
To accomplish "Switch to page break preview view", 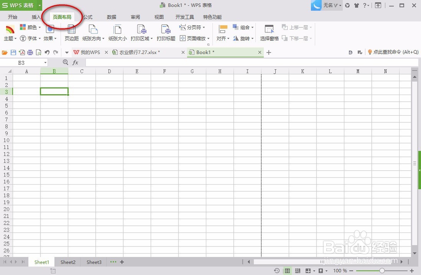I will (x=298, y=270).
